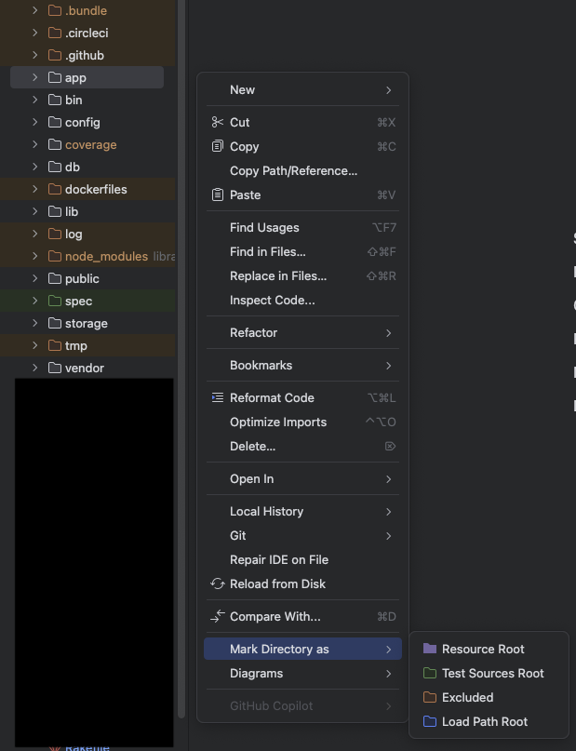Open the Git submenu
This screenshot has height=751, width=576.
(302, 535)
